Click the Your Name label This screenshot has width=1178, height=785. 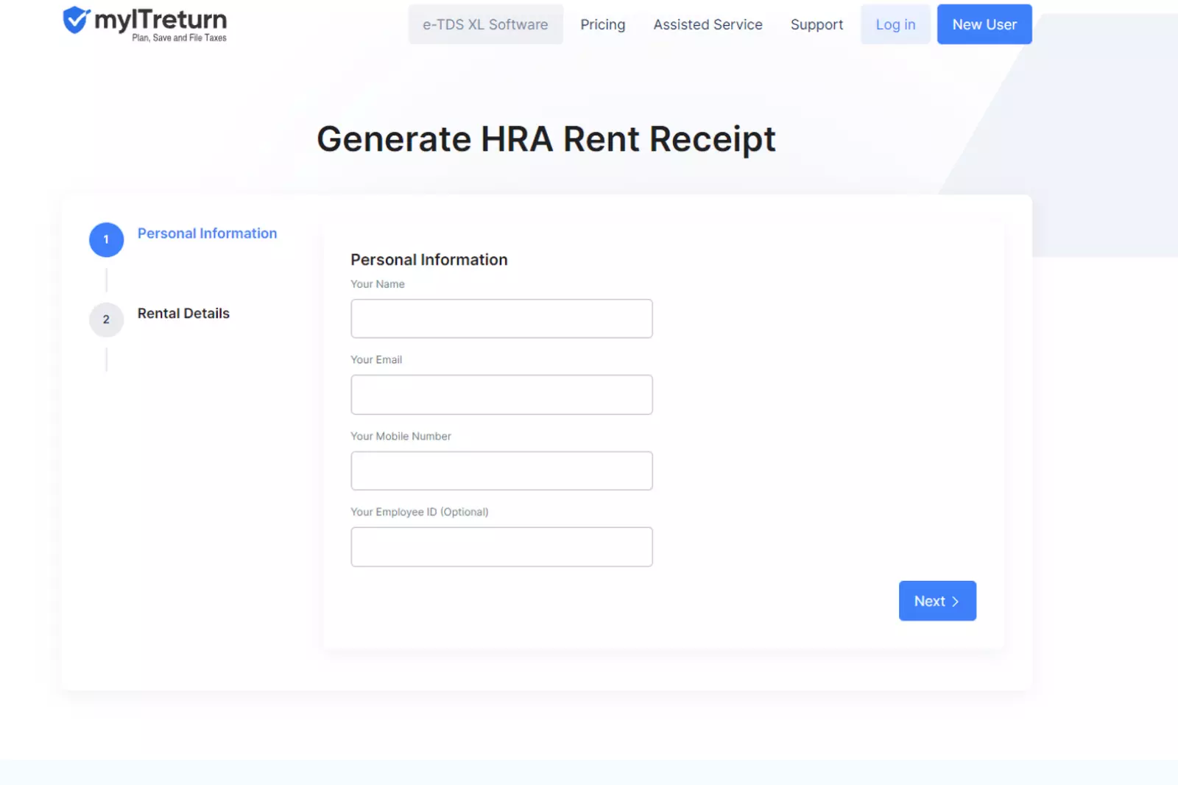pos(377,284)
